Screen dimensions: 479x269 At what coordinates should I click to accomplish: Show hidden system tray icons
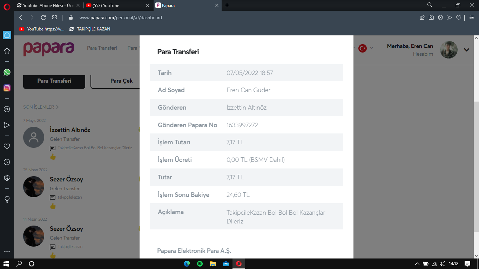point(417,264)
